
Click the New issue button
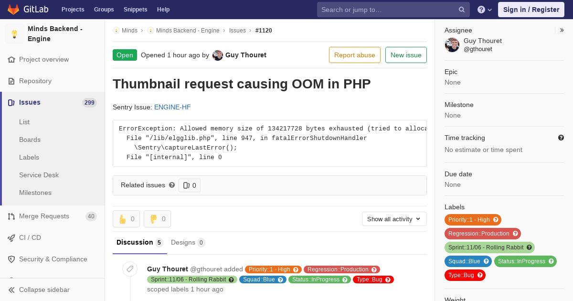coord(406,55)
